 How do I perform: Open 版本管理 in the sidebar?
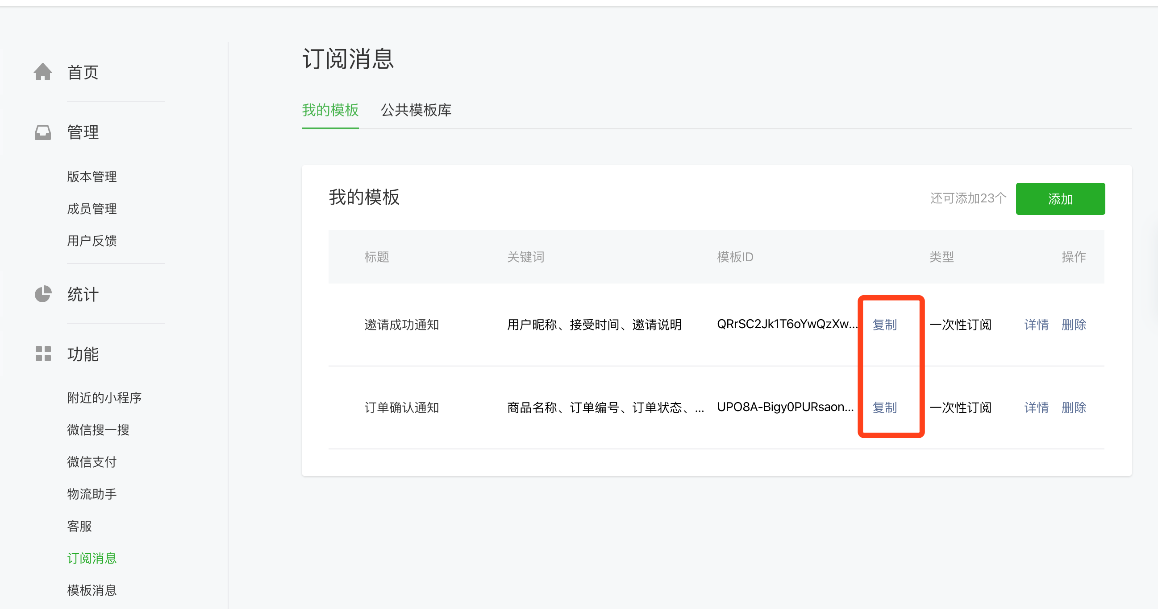(92, 177)
